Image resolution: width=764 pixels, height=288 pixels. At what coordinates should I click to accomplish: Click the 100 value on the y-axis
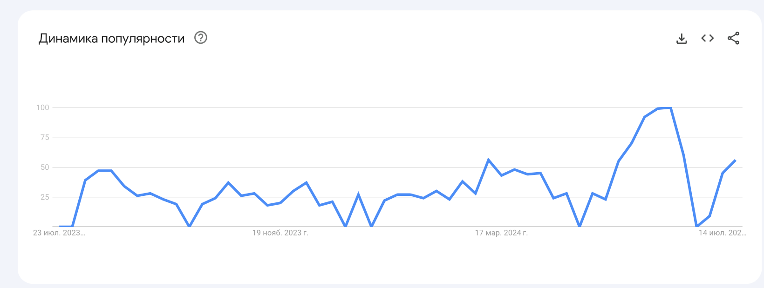pyautogui.click(x=43, y=107)
